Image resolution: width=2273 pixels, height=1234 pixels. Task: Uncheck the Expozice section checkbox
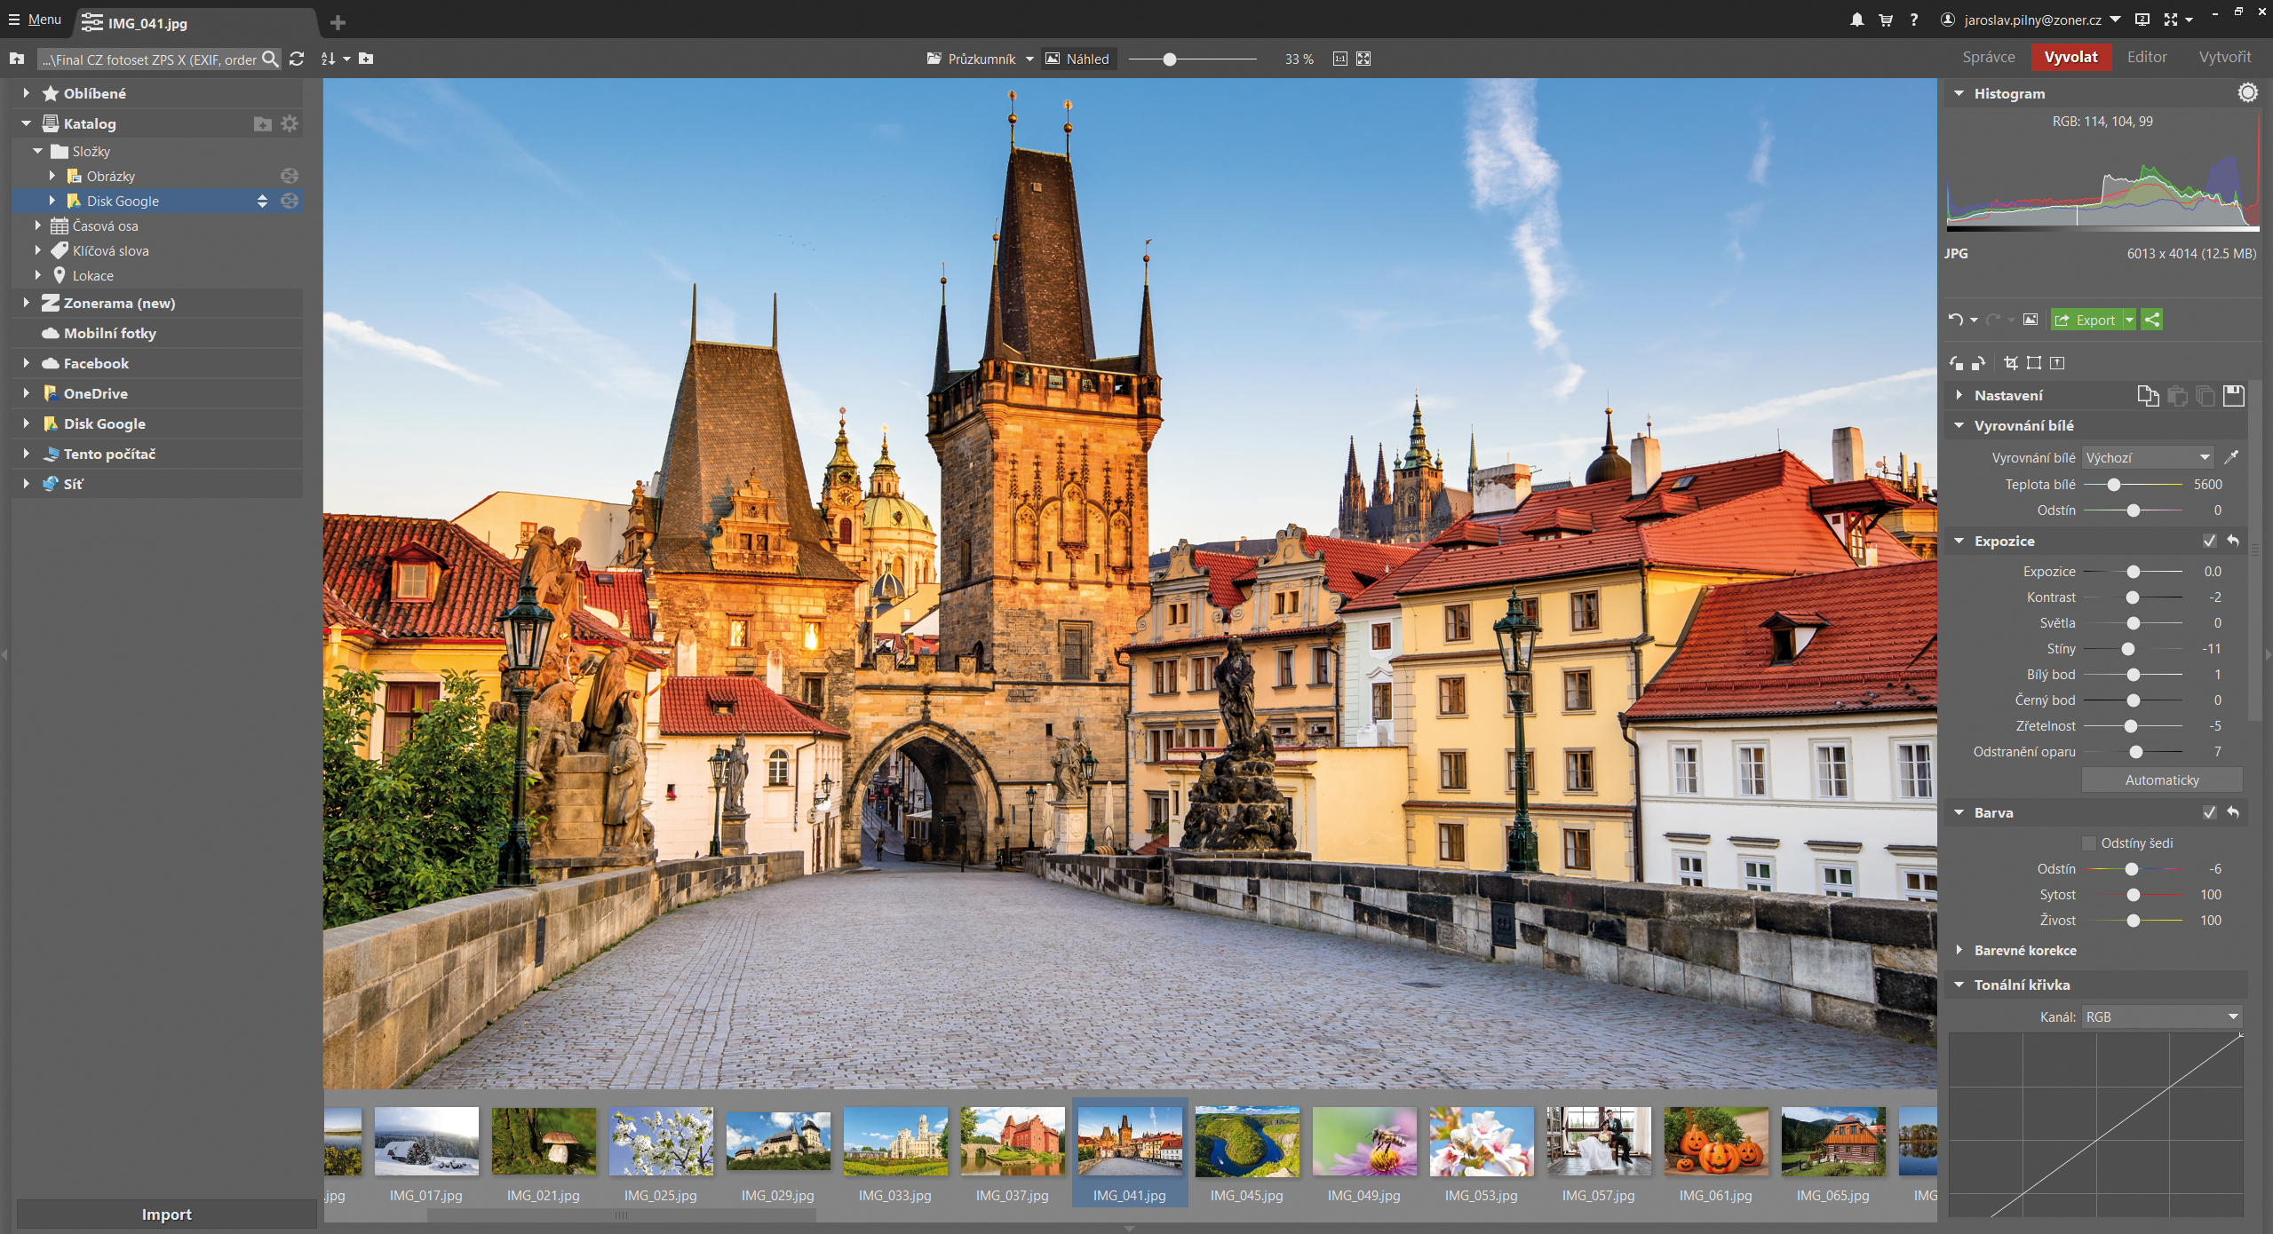(x=2209, y=541)
